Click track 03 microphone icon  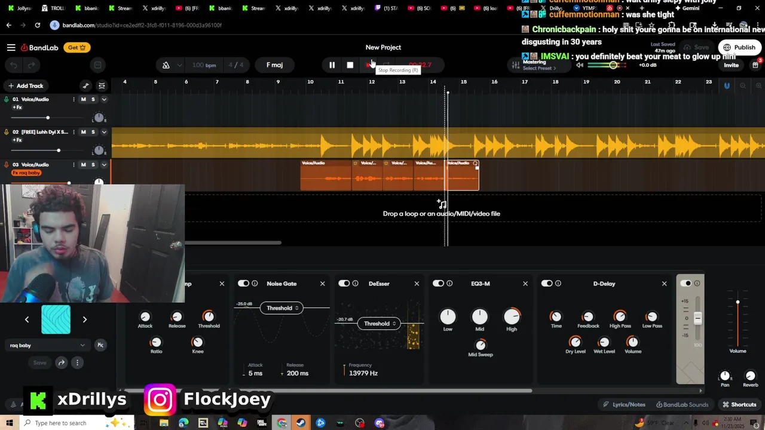pos(7,165)
